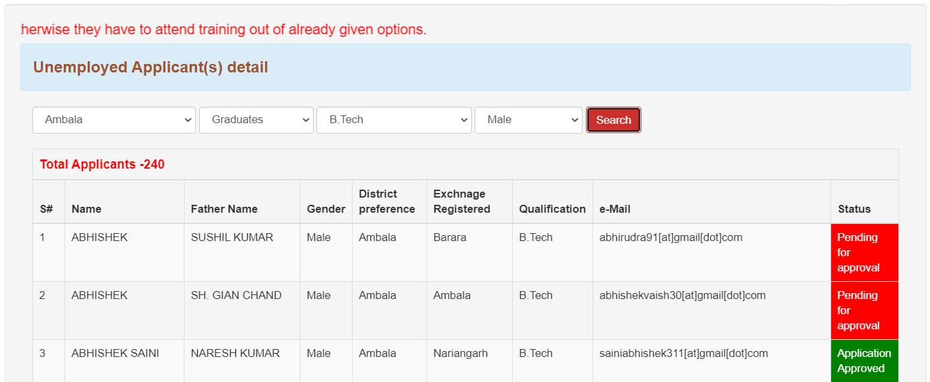Select name ABHISHEK in row 1
Image resolution: width=930 pixels, height=382 pixels.
coord(100,237)
